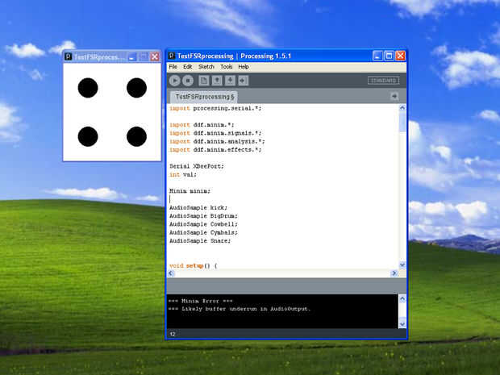Click the console scroll-up arrow

(x=402, y=299)
